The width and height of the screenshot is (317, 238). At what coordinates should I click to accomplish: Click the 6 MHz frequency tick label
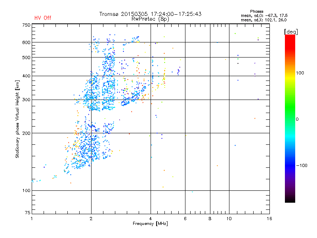185,219
